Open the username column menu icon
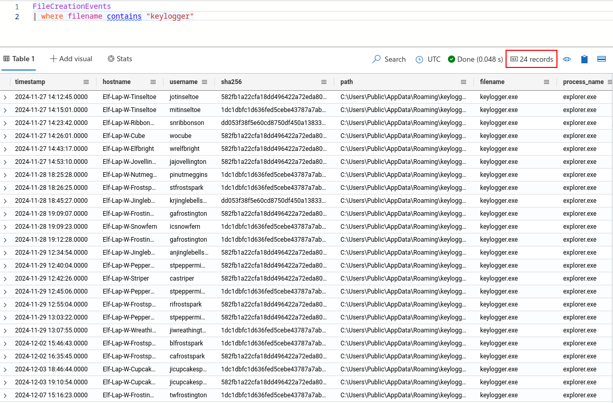 (205, 82)
